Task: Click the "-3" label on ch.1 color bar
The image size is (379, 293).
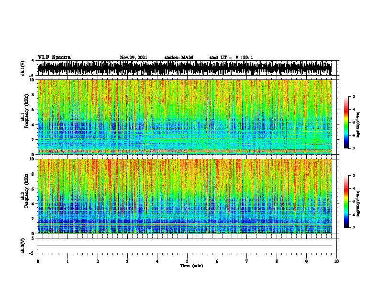Action: pyautogui.click(x=353, y=97)
